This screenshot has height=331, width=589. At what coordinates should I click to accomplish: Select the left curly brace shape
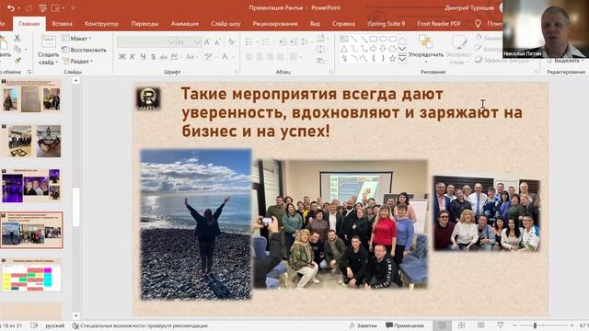tap(374, 59)
